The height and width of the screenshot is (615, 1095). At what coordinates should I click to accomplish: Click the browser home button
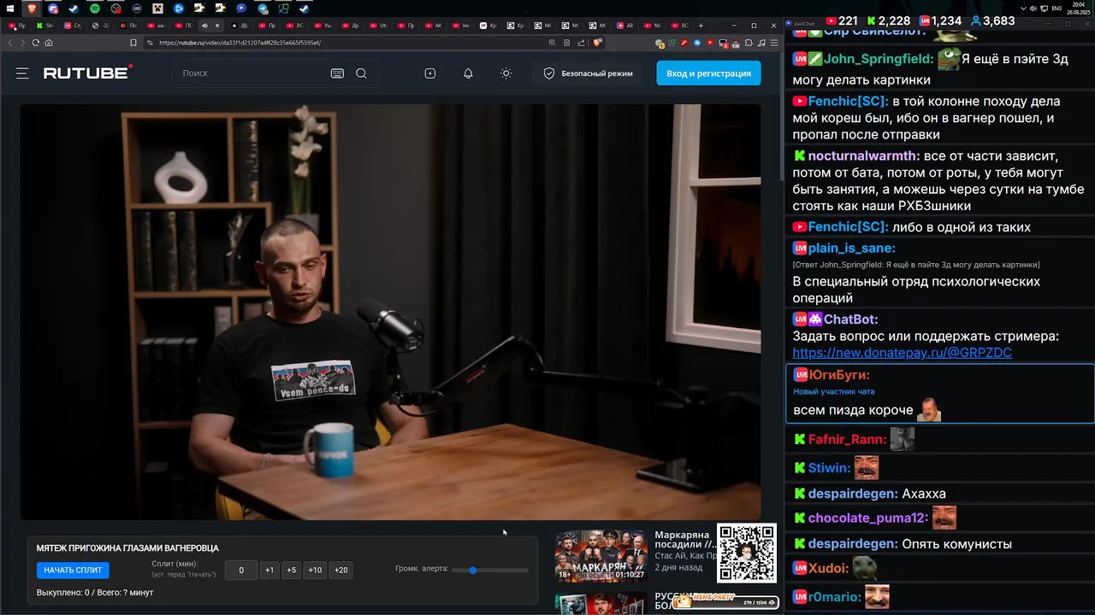(49, 43)
